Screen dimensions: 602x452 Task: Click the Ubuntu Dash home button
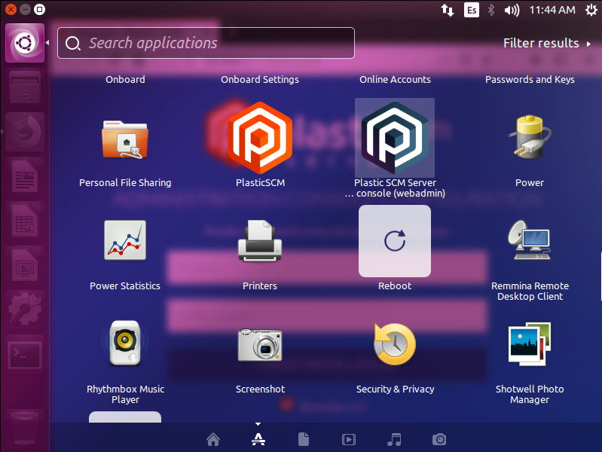(25, 43)
